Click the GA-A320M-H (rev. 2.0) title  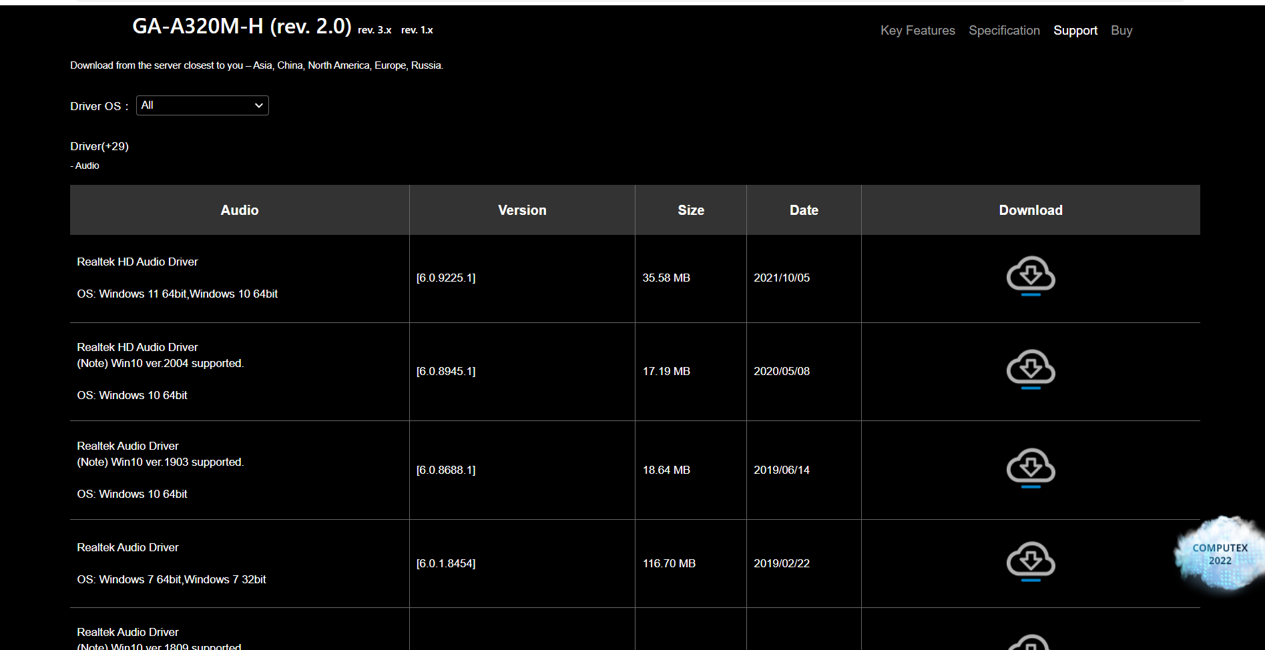242,26
